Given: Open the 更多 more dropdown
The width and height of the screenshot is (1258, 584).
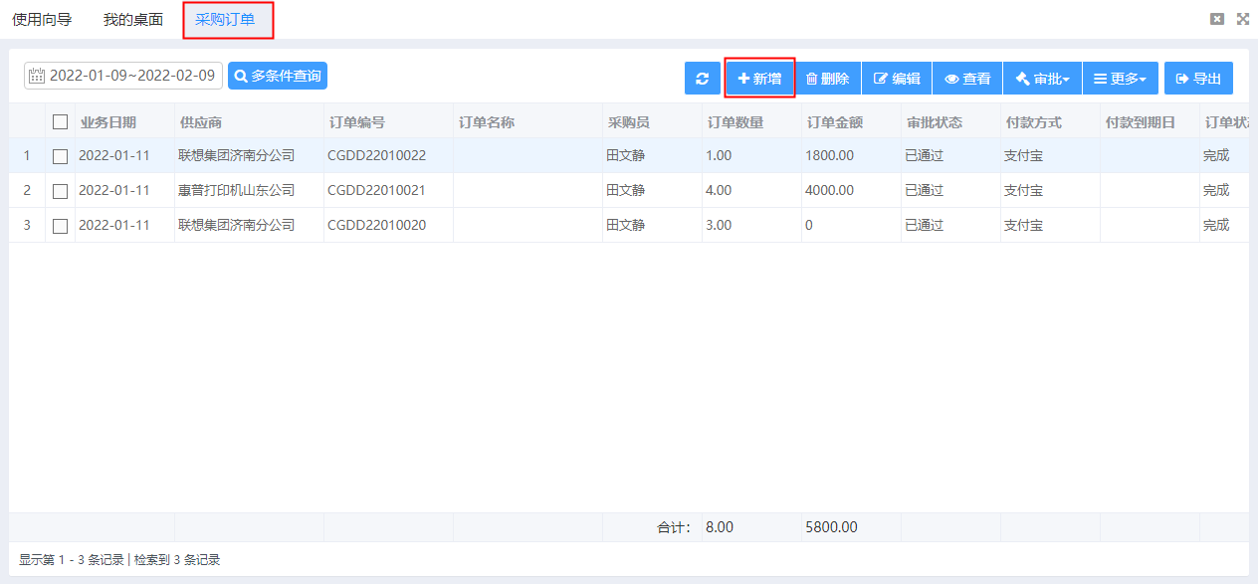Looking at the screenshot, I should click(1121, 79).
